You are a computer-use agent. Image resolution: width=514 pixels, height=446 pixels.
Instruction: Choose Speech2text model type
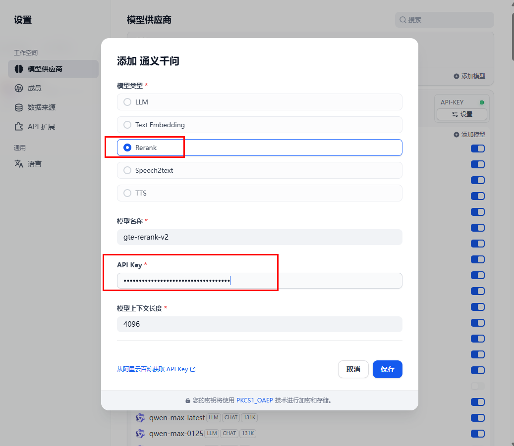click(259, 170)
